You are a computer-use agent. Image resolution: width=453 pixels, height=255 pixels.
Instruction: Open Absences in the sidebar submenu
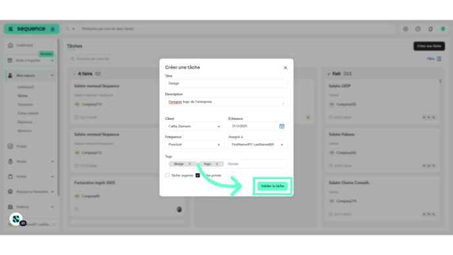click(x=24, y=130)
